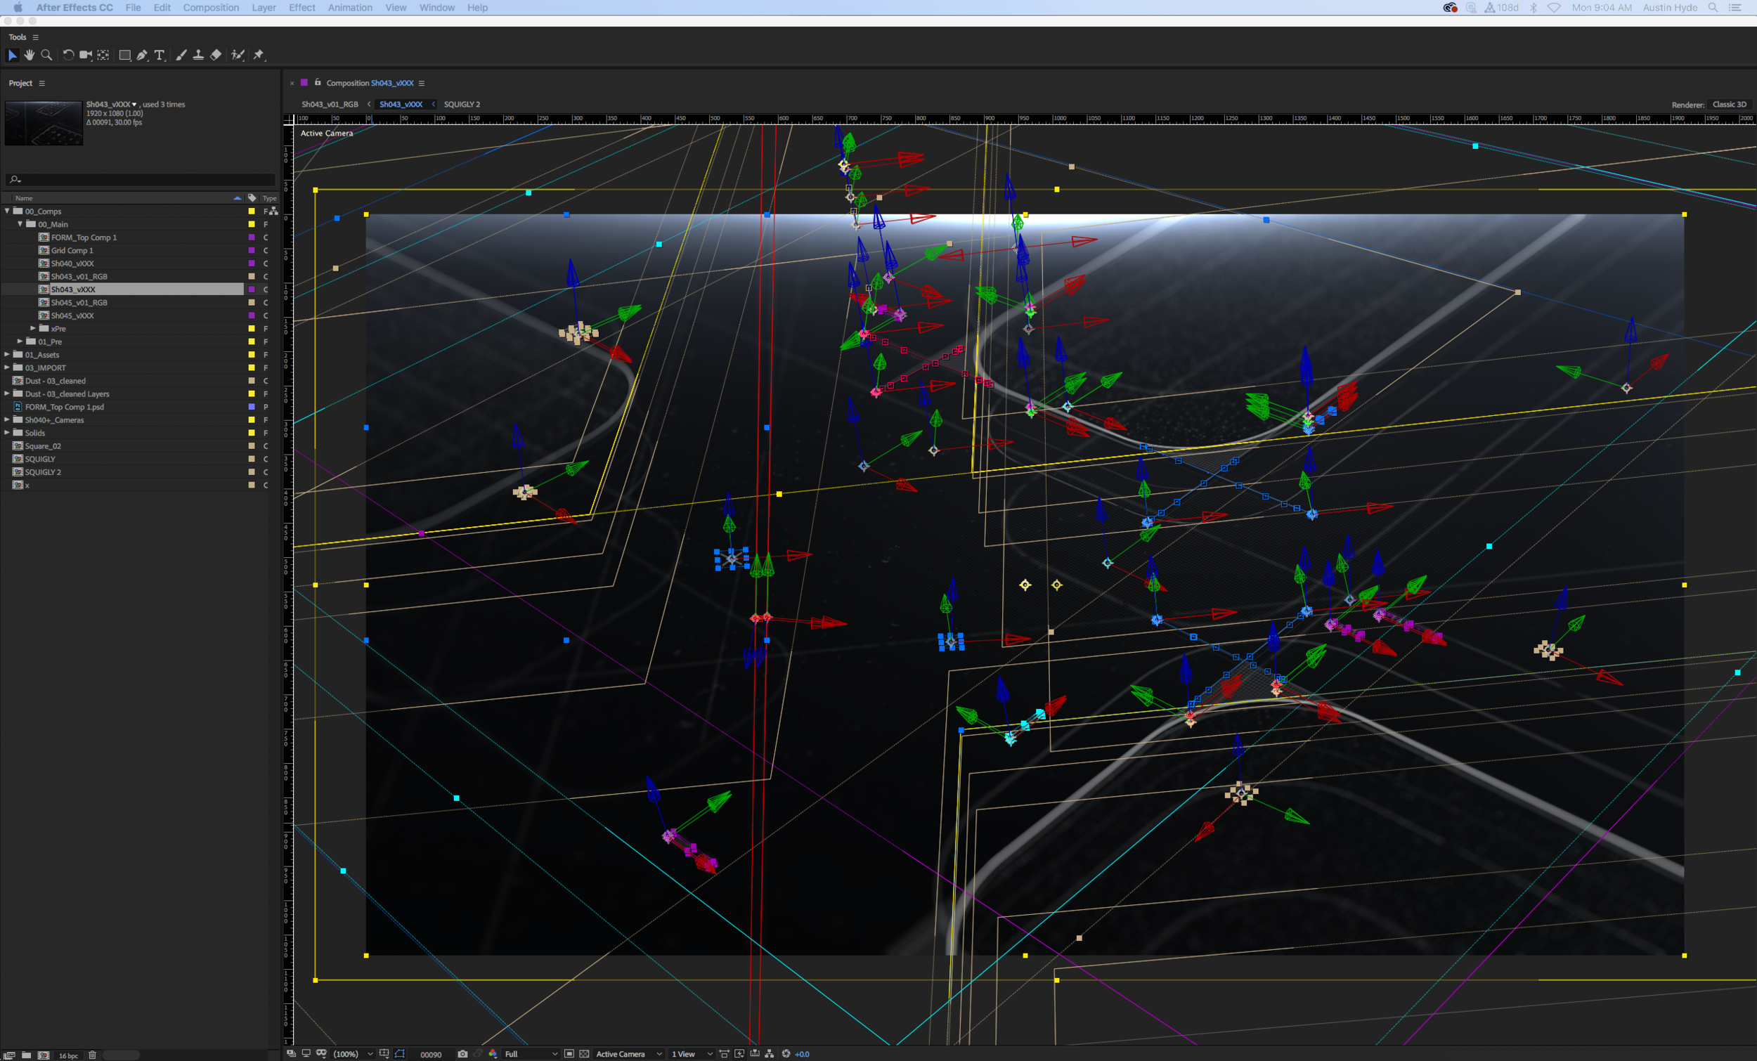Delete selected project item with trash icon
This screenshot has height=1061, width=1757.
(x=92, y=1055)
